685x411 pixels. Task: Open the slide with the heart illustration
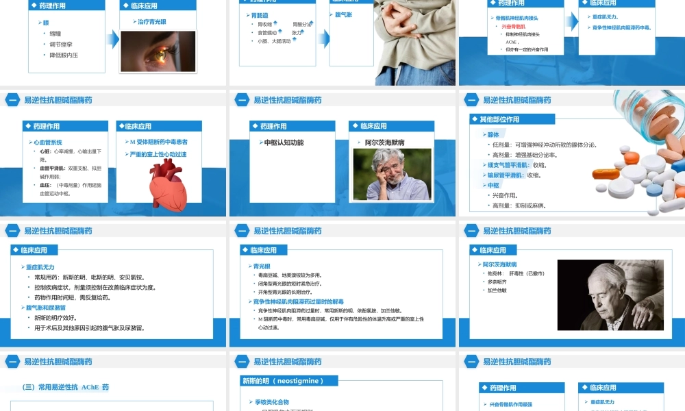click(x=113, y=153)
